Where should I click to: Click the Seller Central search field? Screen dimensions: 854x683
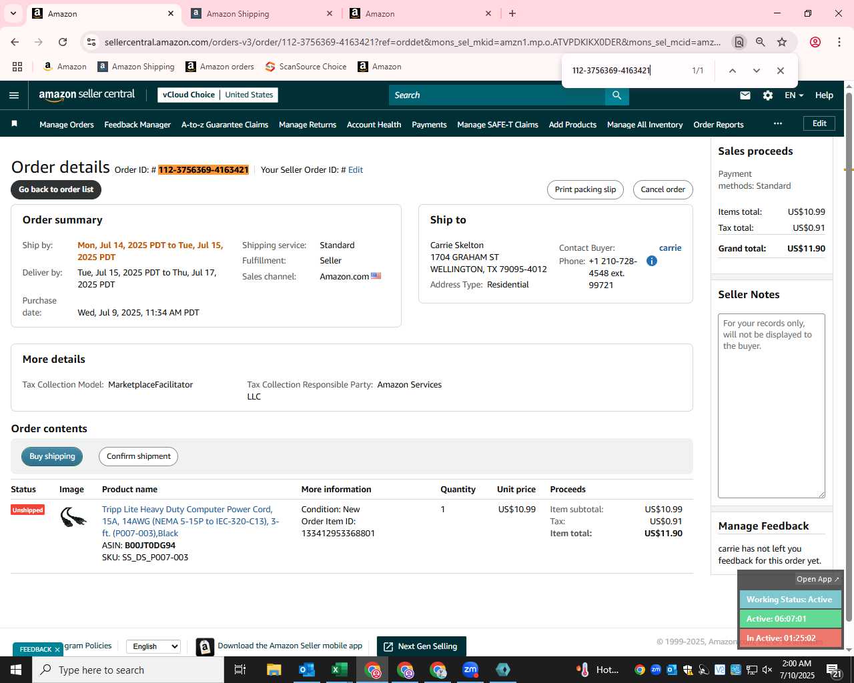point(497,95)
